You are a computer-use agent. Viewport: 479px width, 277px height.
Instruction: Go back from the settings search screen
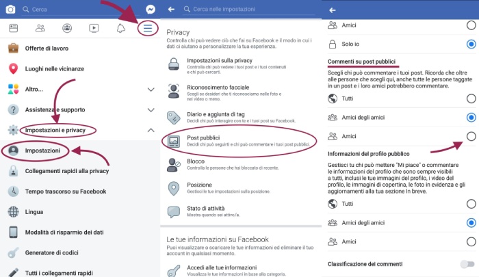(x=171, y=9)
